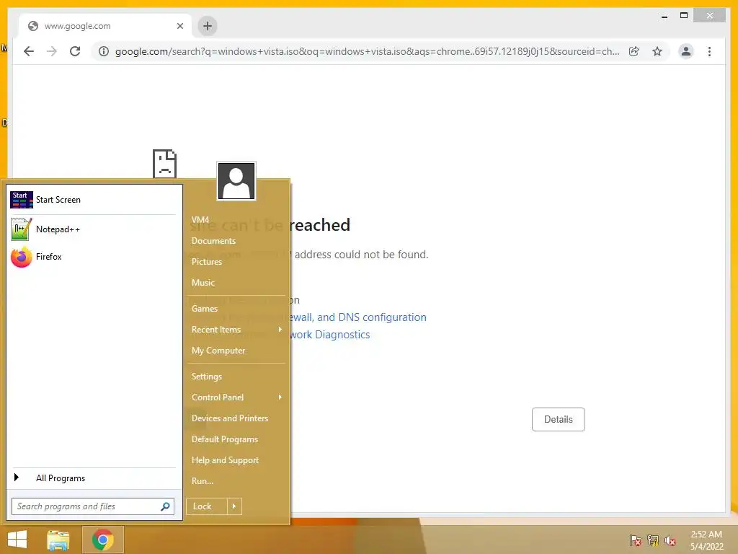Open Action Center flag icon in tray
This screenshot has width=738, height=554.
635,540
